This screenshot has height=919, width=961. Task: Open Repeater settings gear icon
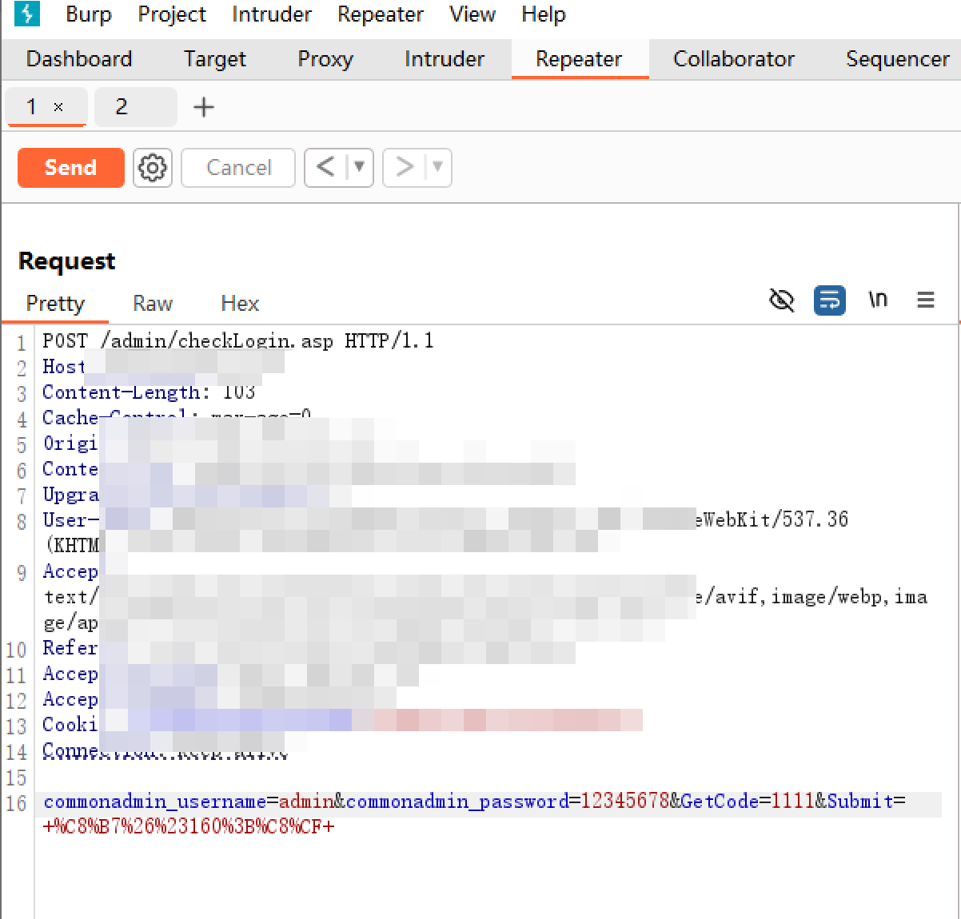click(x=152, y=168)
